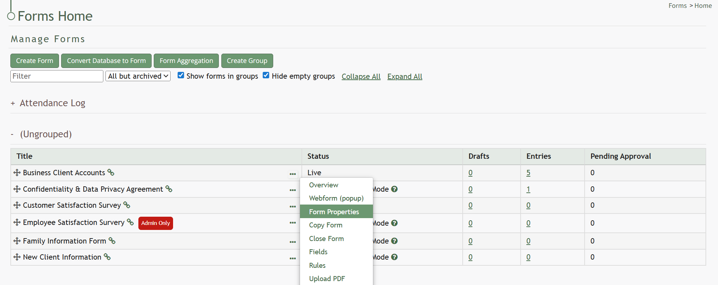The height and width of the screenshot is (285, 718).
Task: Collapse the (Ungrouped) group
Action: (12, 134)
